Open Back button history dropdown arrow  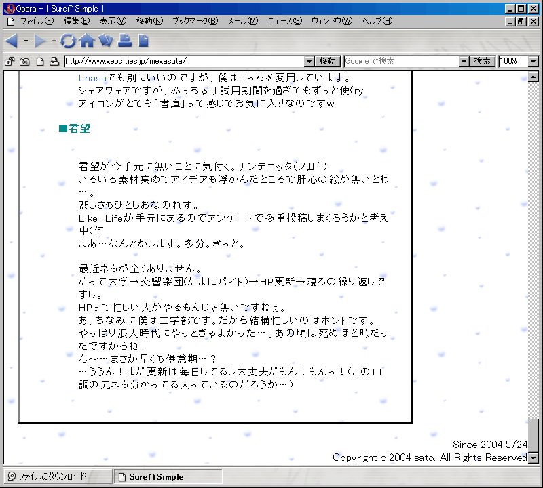pyautogui.click(x=26, y=41)
